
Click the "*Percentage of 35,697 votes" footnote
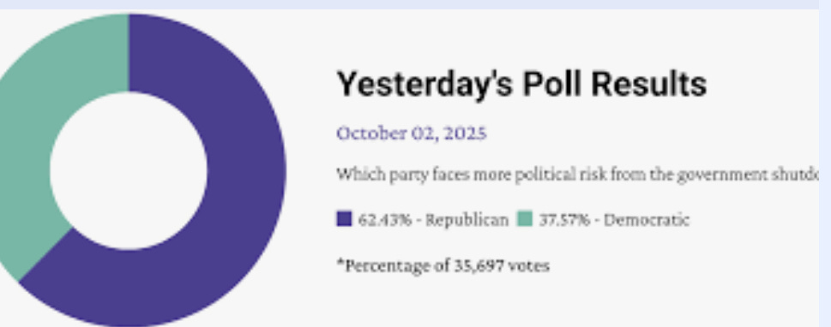click(443, 265)
